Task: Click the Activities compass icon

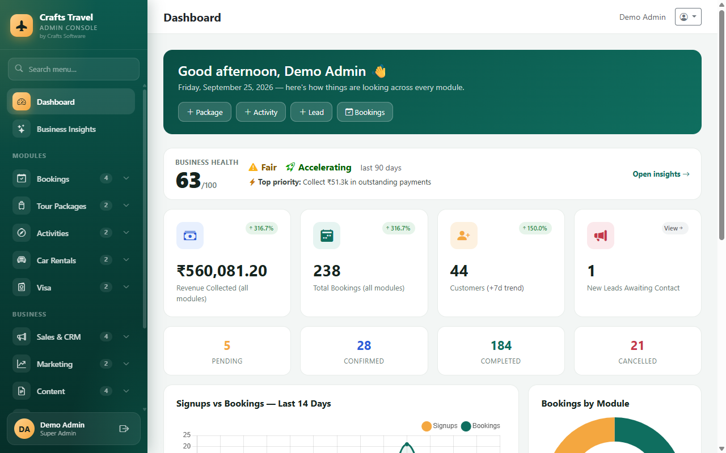Action: point(22,233)
